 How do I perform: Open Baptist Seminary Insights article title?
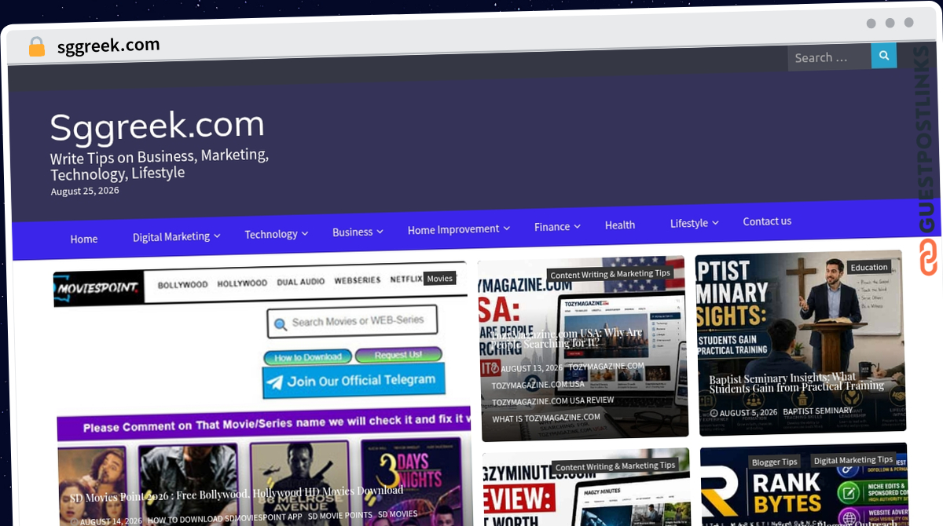coord(796,382)
